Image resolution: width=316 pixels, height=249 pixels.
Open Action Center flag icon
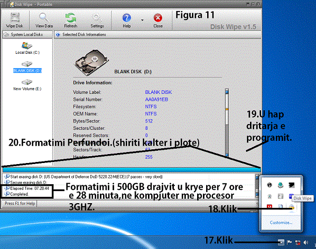pos(289,242)
